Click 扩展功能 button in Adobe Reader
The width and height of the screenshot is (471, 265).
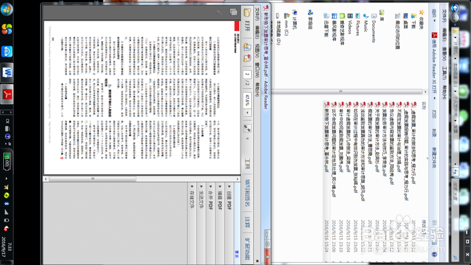coord(247,249)
